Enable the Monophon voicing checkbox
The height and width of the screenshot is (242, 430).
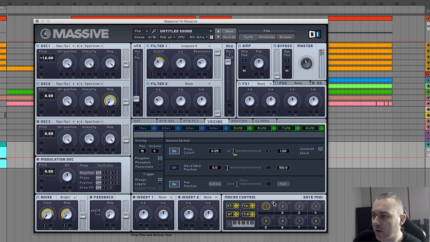[160, 162]
